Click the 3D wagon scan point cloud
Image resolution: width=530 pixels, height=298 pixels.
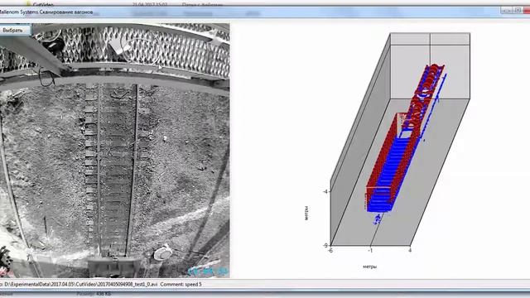click(x=405, y=144)
